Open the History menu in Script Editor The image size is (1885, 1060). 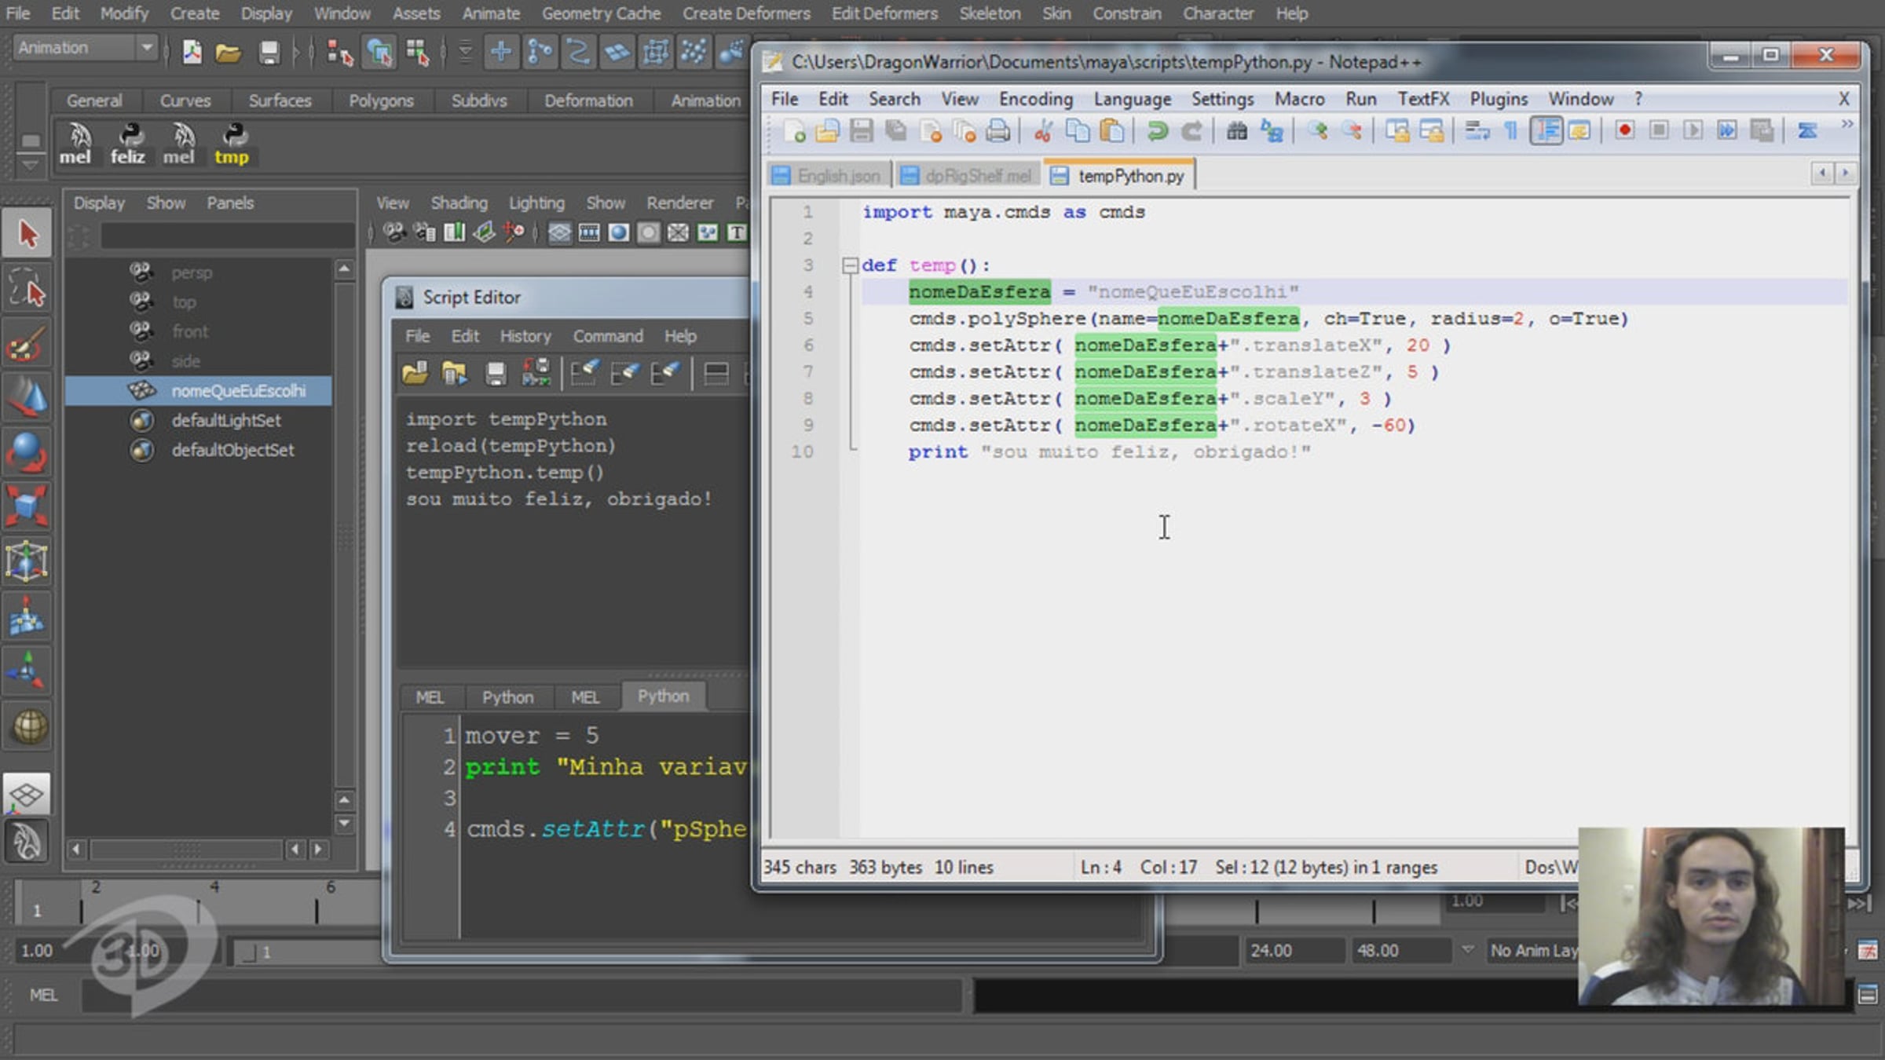pyautogui.click(x=525, y=336)
